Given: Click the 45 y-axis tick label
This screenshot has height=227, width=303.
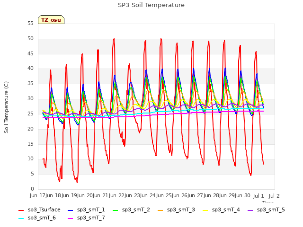Looking at the screenshot, I should click(x=30, y=53).
